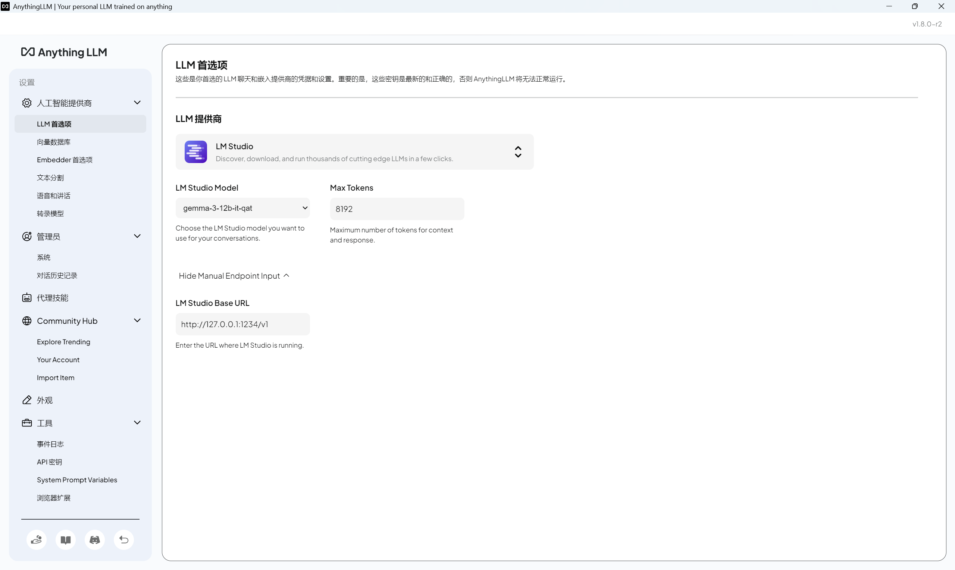Click the Discord community icon
This screenshot has width=955, height=570.
[95, 540]
